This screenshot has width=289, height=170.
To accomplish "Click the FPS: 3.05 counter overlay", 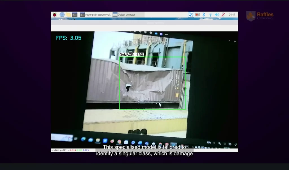I will [x=69, y=38].
